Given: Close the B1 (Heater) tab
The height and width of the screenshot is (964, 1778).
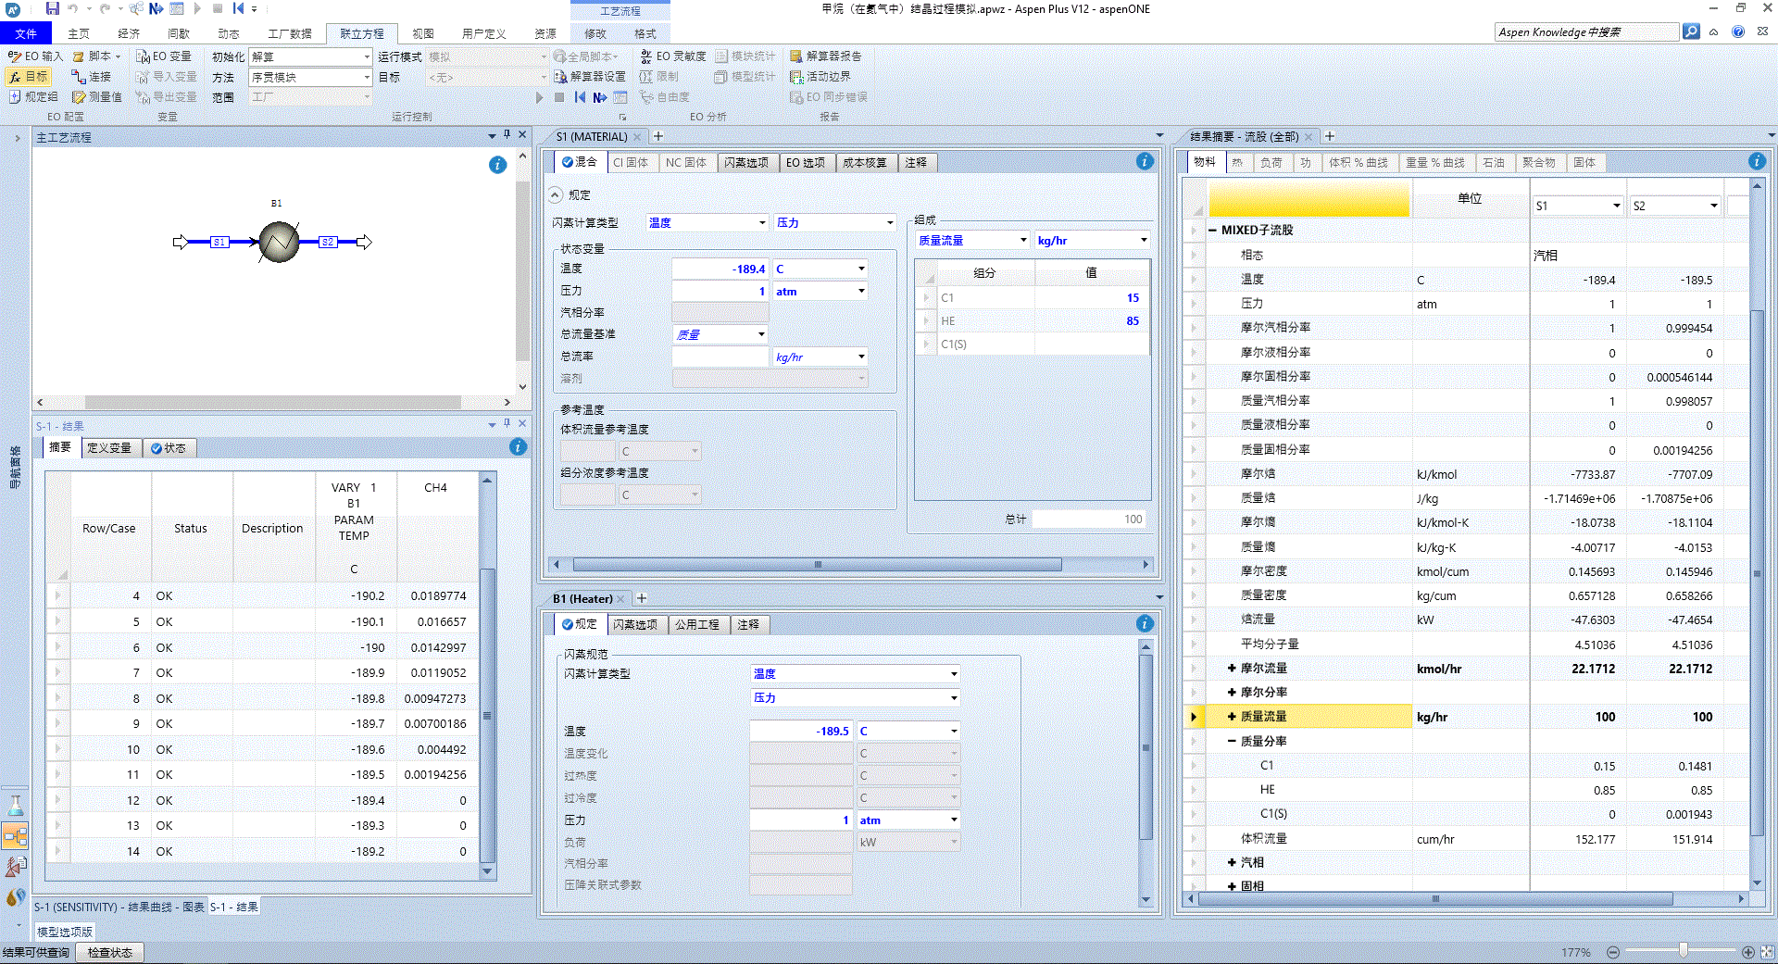Looking at the screenshot, I should pos(622,598).
